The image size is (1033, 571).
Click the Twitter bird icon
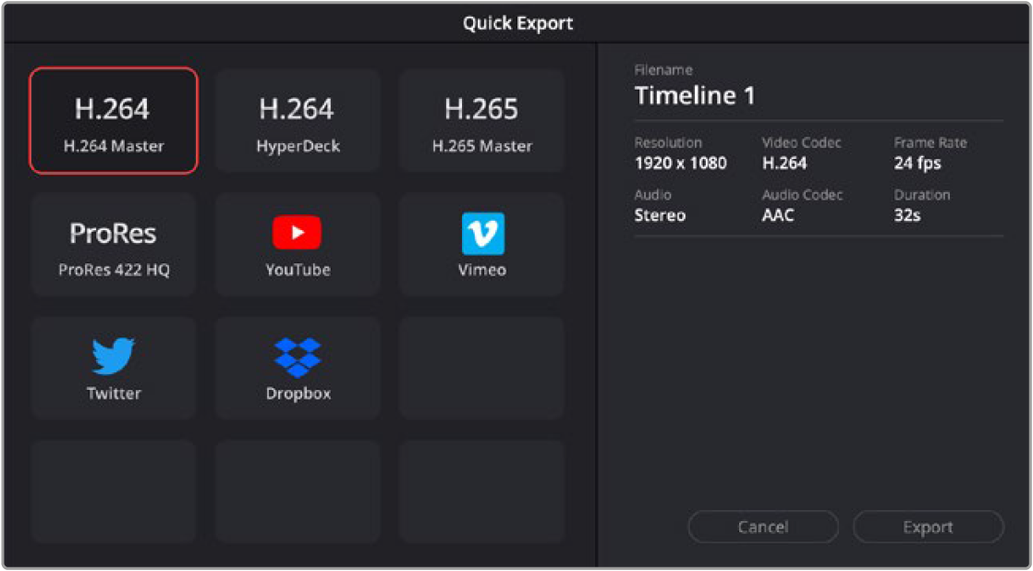coord(114,357)
